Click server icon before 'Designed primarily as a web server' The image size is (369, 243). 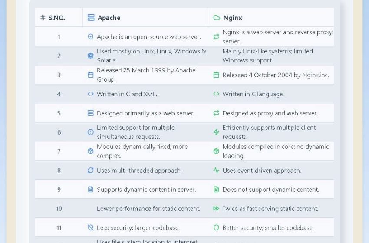(x=91, y=113)
